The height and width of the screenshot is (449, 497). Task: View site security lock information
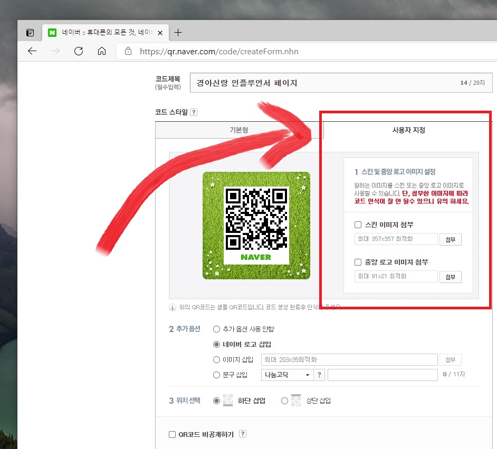click(128, 51)
